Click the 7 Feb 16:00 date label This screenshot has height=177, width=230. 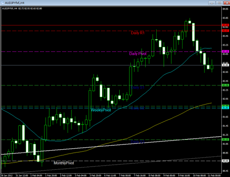click(139, 176)
